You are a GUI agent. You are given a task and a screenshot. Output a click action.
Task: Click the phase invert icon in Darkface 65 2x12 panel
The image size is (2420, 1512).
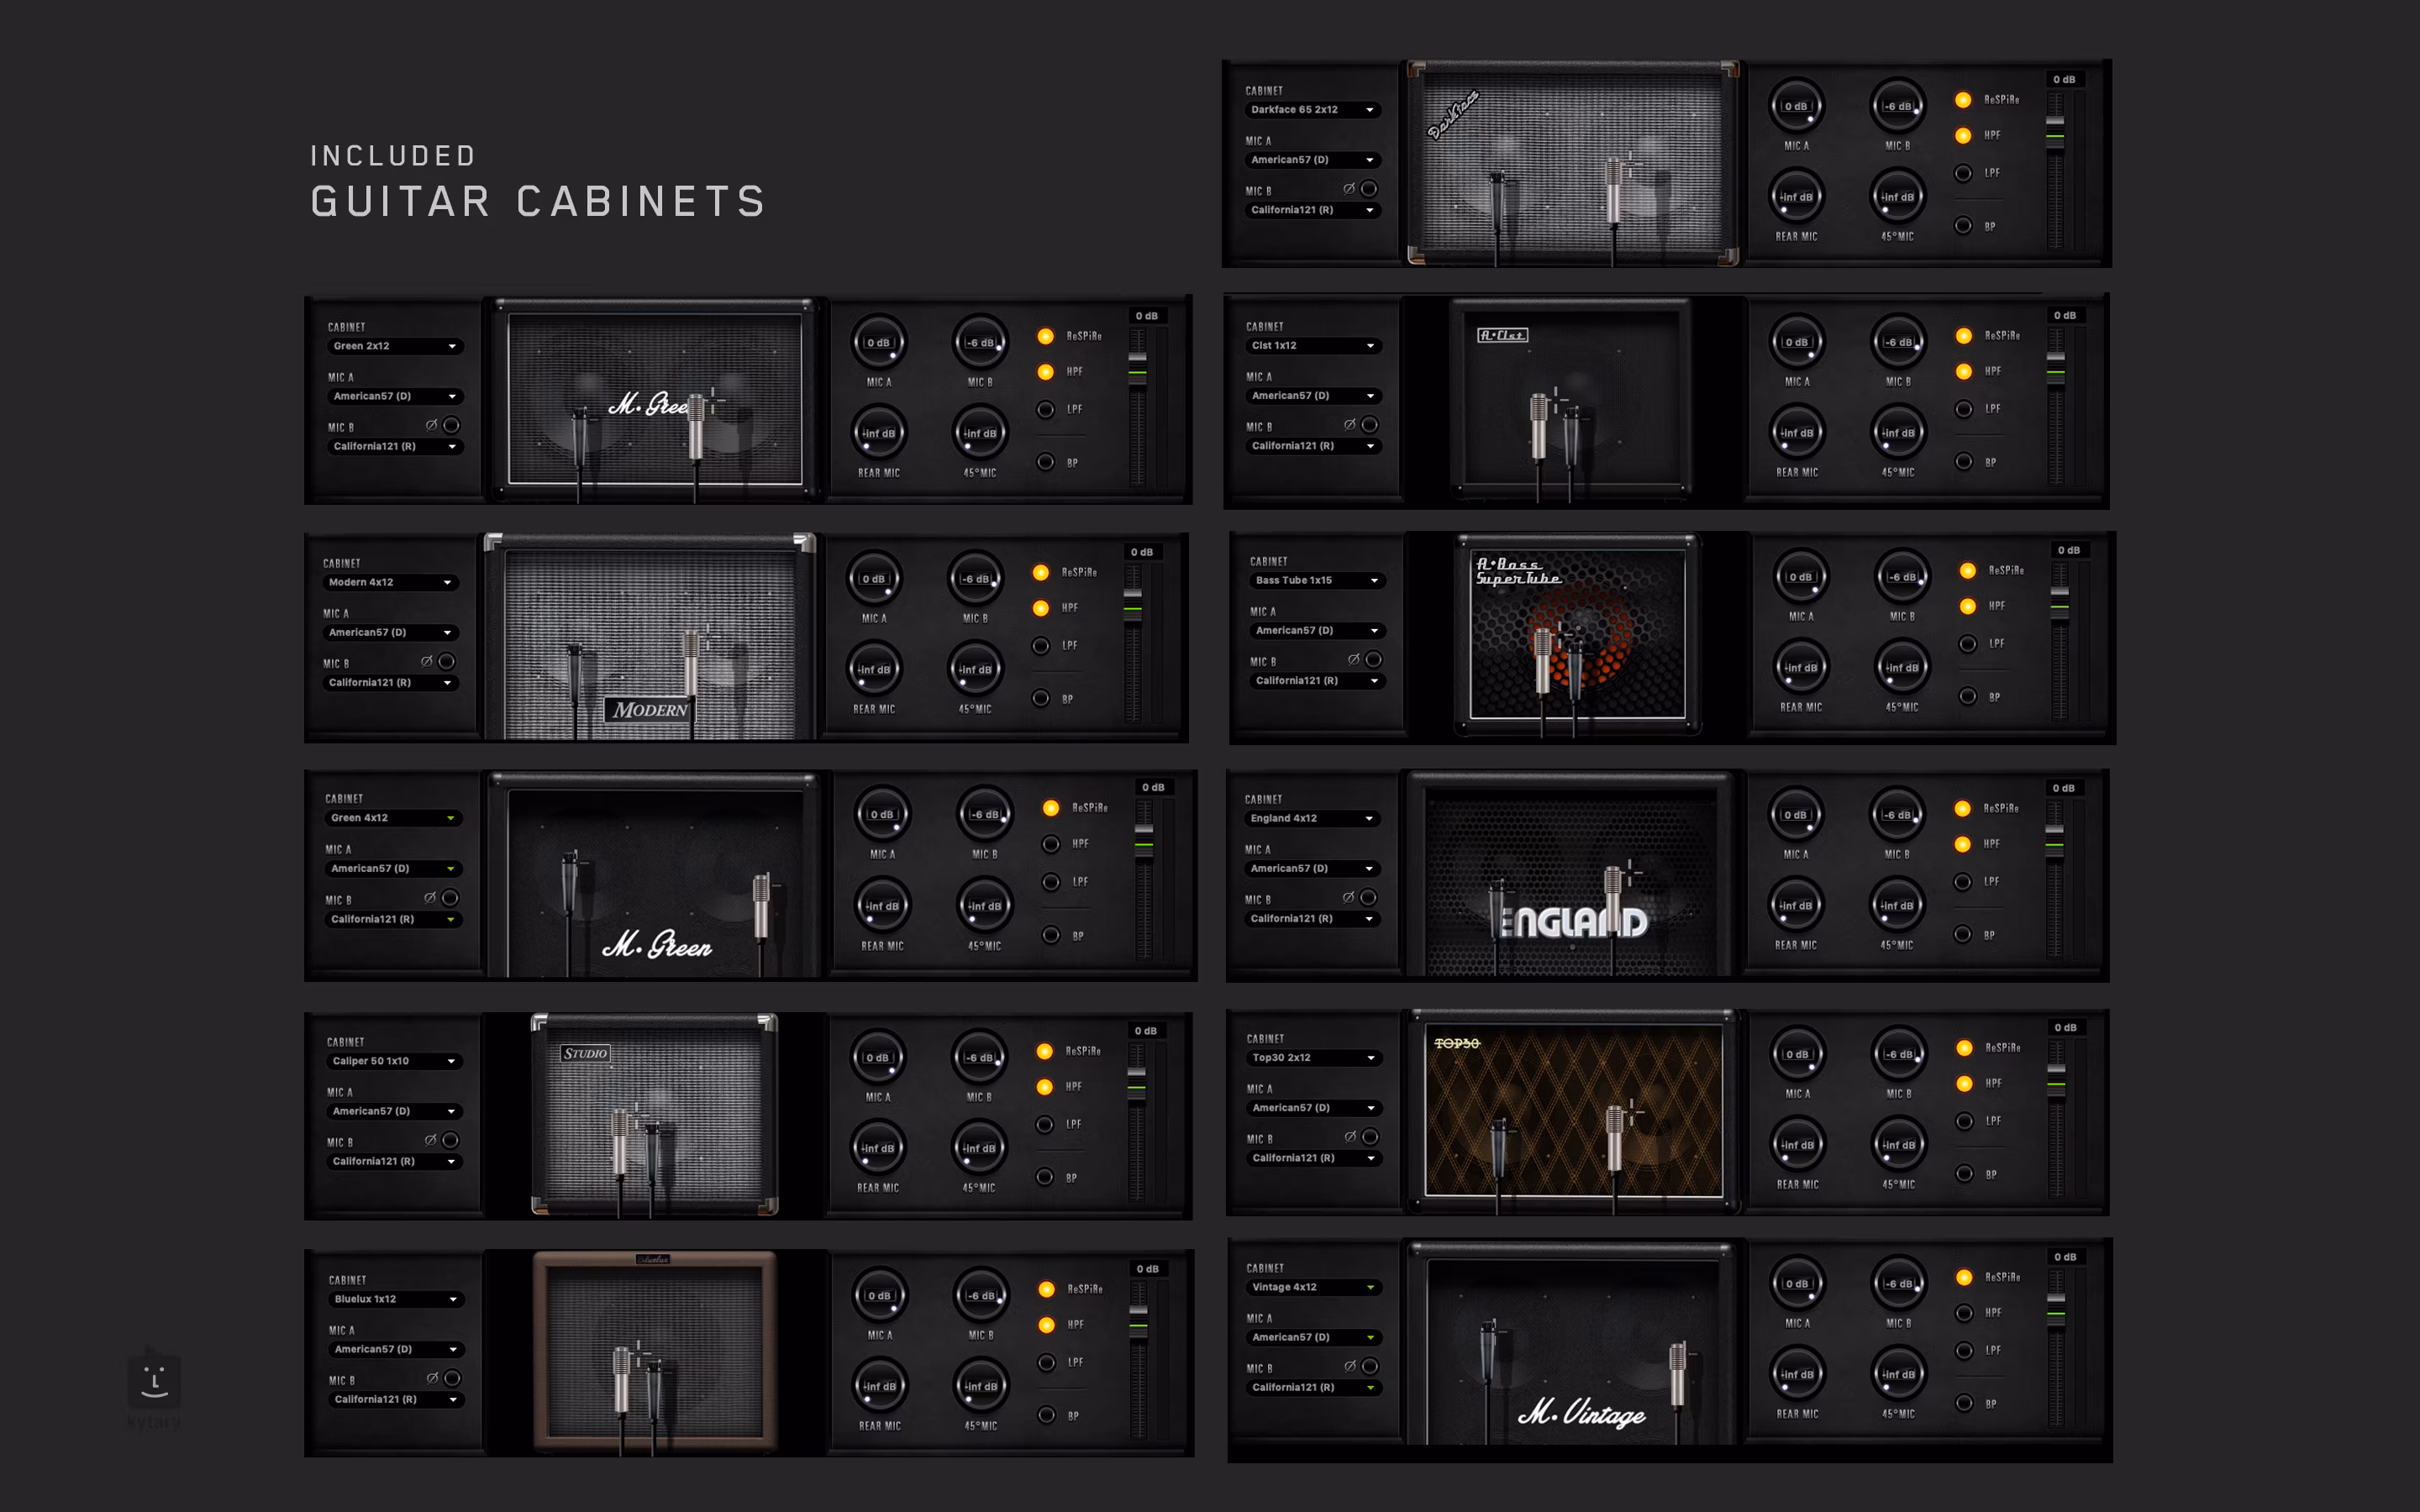pyautogui.click(x=1349, y=188)
